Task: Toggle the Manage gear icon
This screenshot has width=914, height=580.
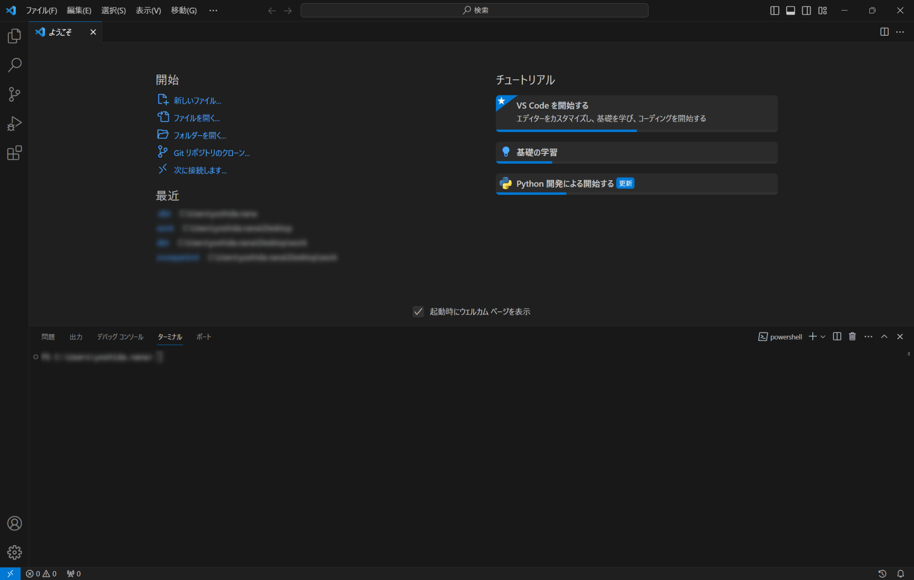Action: [x=15, y=552]
